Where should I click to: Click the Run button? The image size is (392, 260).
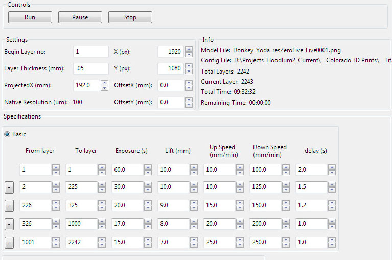click(x=30, y=17)
